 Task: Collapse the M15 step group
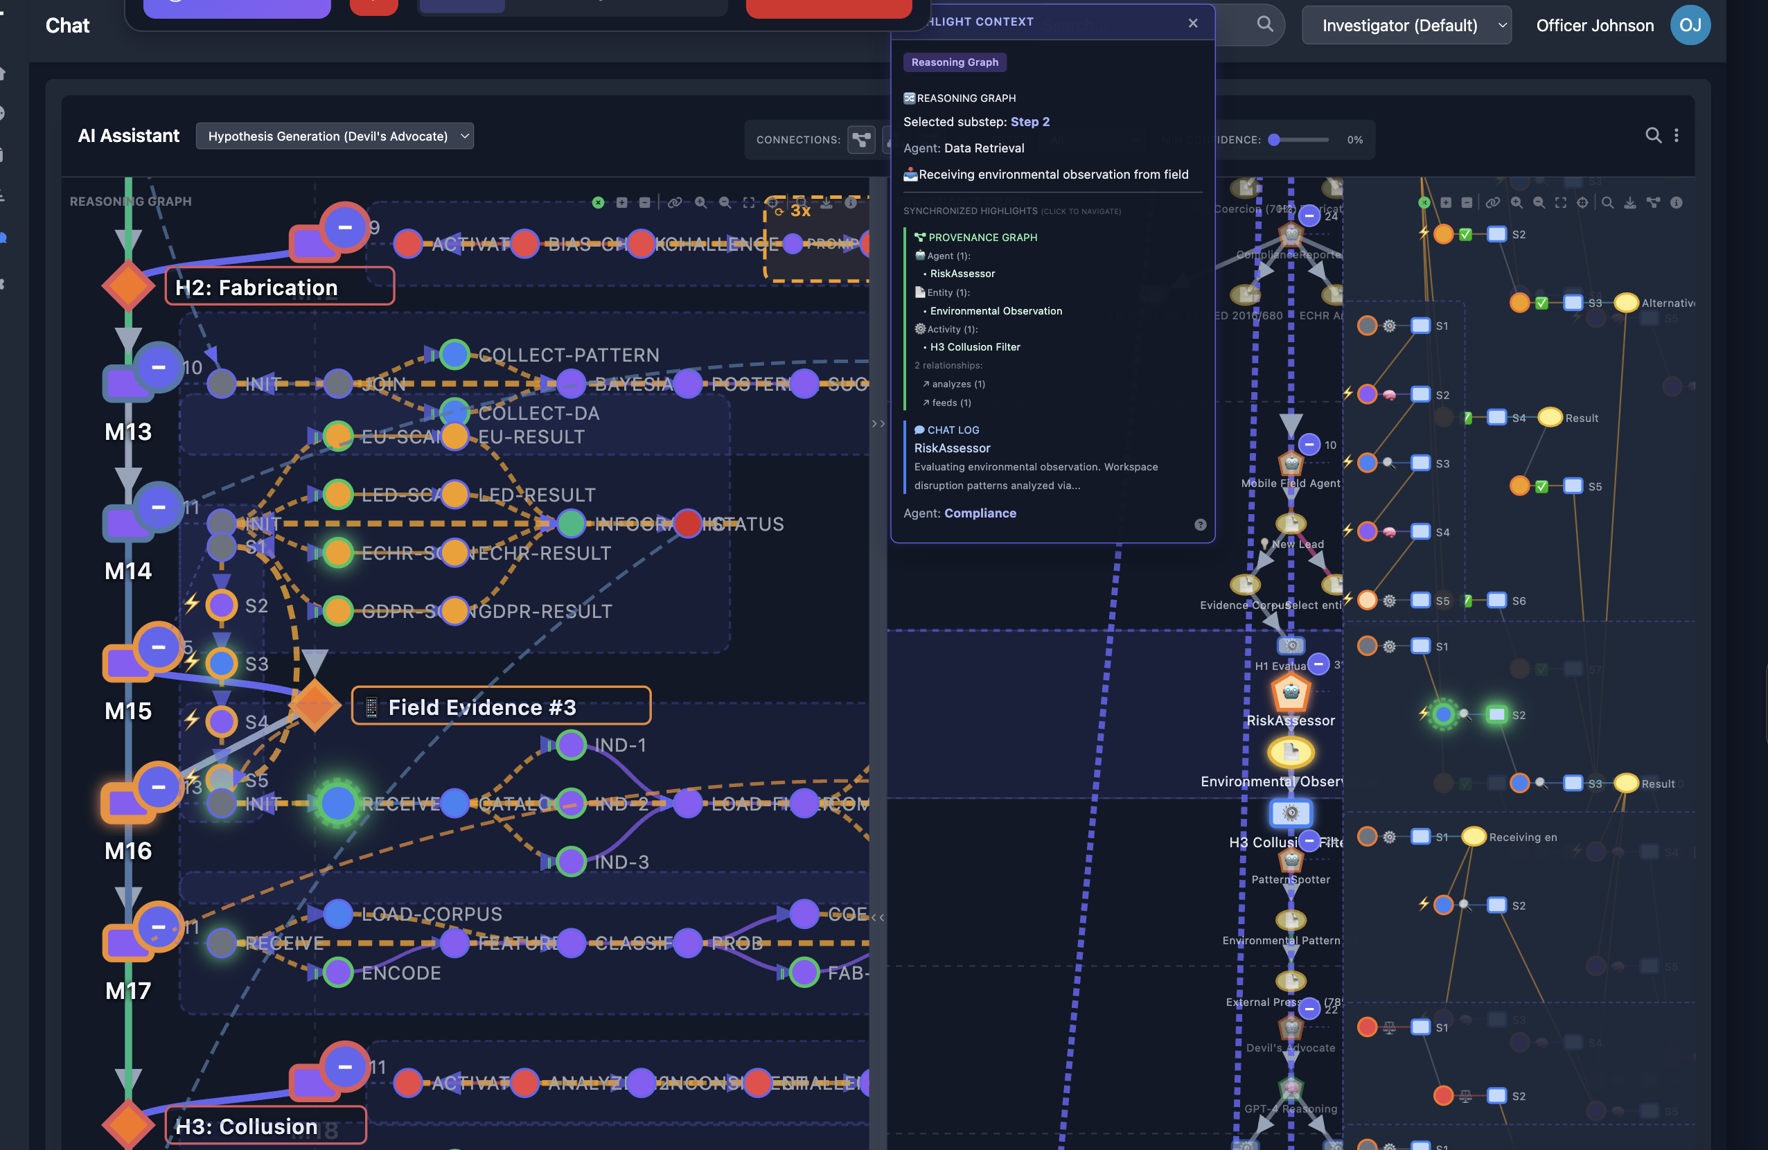tap(158, 646)
